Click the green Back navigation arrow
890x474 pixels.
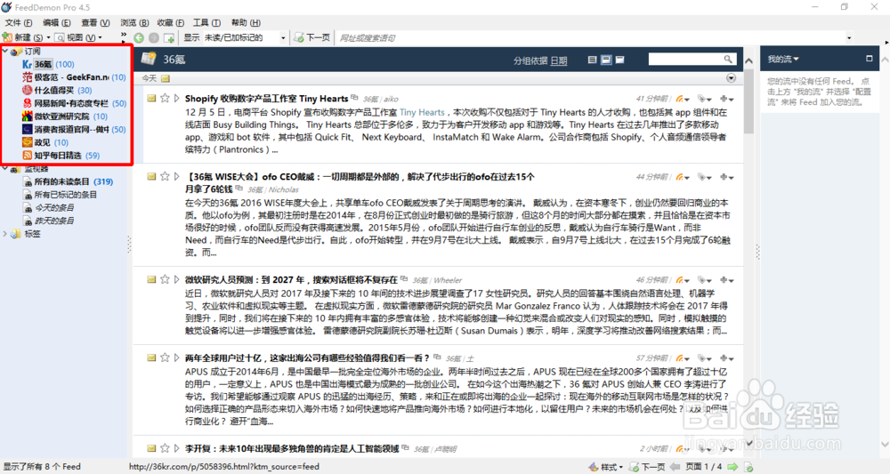click(x=139, y=37)
